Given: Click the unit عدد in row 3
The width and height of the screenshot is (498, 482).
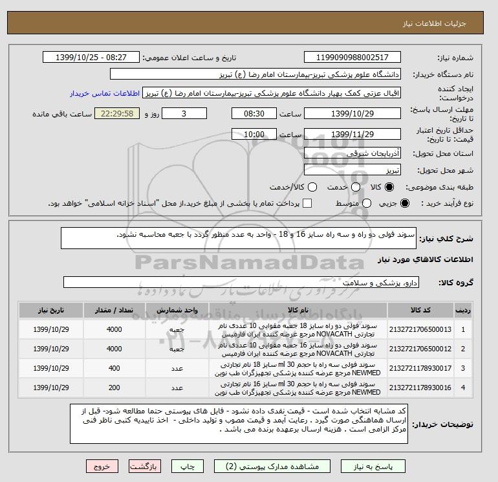Looking at the screenshot, I should (x=177, y=368).
